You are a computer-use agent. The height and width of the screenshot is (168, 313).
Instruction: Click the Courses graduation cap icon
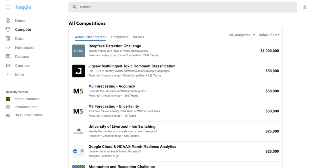point(8,65)
